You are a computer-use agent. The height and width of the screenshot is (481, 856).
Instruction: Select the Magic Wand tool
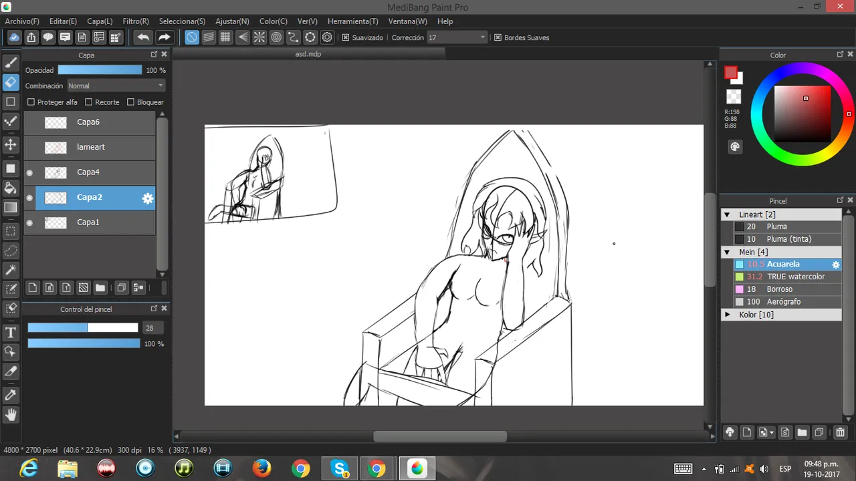[11, 270]
